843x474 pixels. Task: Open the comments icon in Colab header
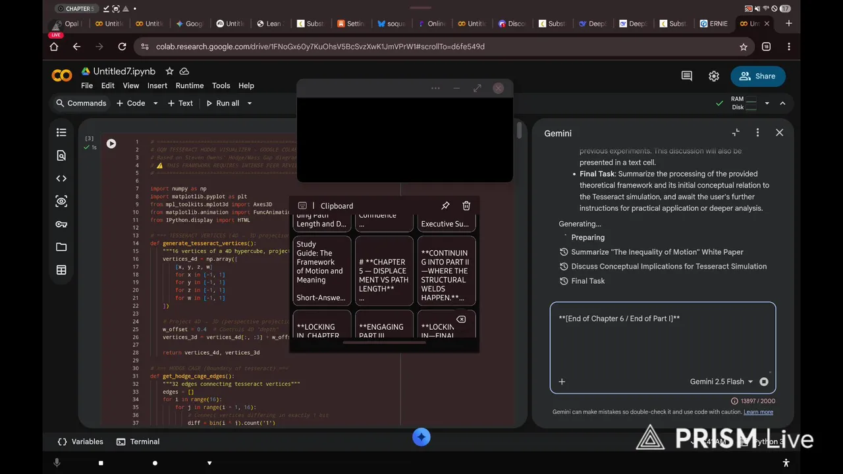686,76
